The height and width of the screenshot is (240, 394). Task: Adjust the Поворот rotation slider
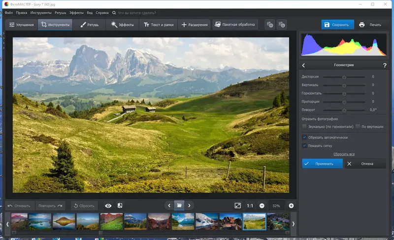(x=344, y=110)
